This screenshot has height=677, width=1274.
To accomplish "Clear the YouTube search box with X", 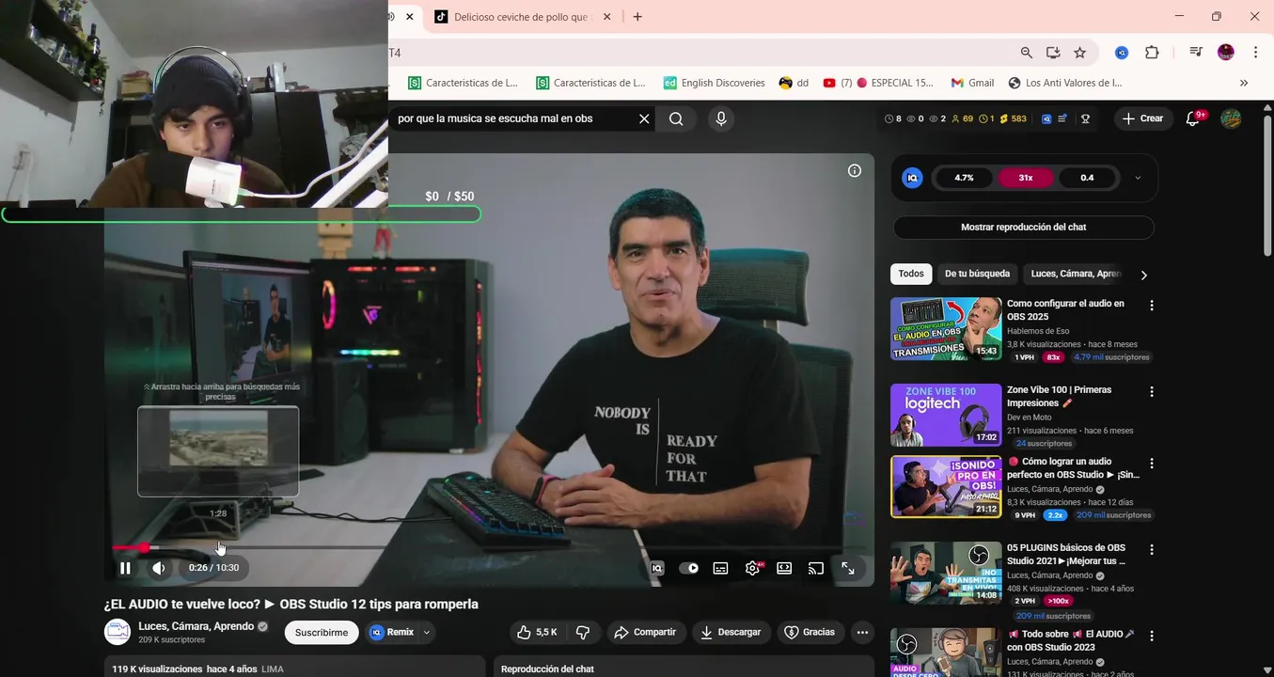I will tap(644, 118).
